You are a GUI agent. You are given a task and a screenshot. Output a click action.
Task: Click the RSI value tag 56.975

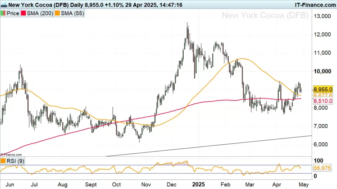coord(323,168)
